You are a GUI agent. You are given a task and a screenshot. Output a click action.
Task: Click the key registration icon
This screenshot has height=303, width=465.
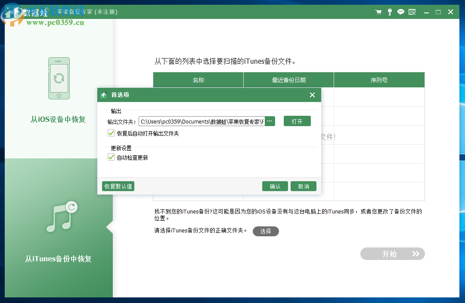click(x=389, y=12)
